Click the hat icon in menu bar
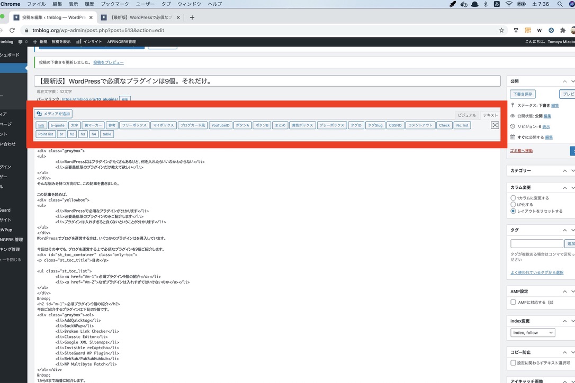Viewport: 575px width, 383px height. coord(474,4)
